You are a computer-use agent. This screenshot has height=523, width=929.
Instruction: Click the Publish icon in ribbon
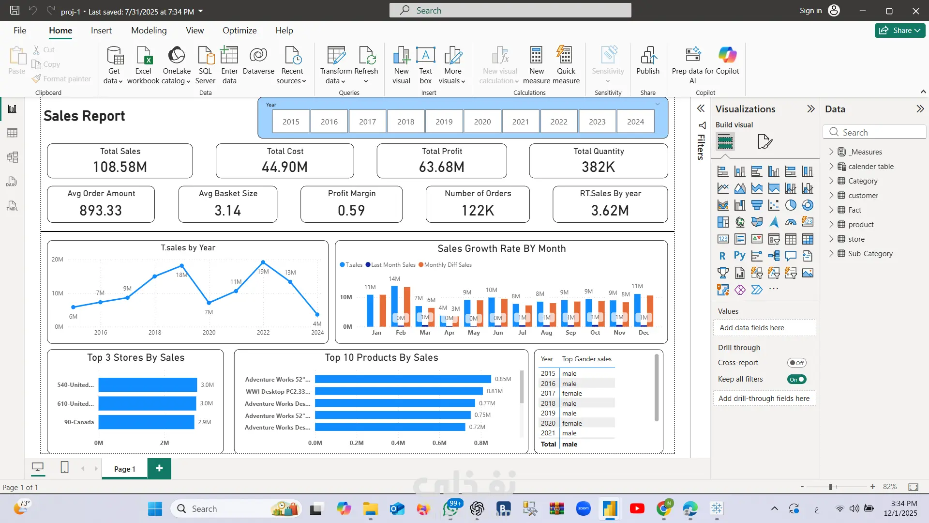[647, 56]
